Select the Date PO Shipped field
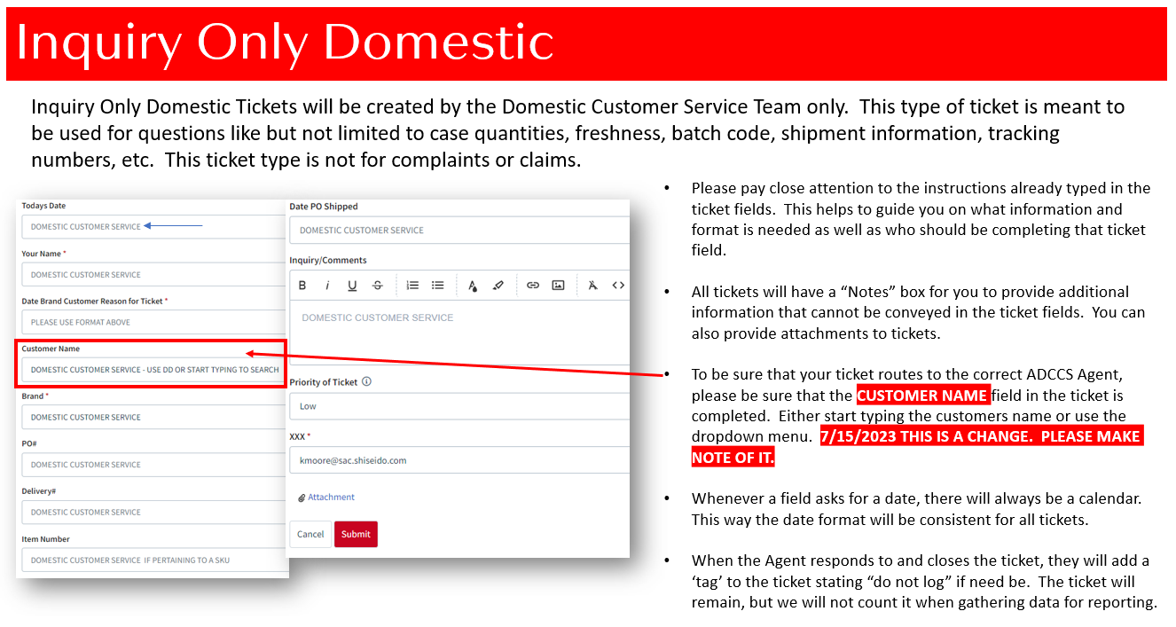Viewport: 1176px width, 627px height. [459, 230]
